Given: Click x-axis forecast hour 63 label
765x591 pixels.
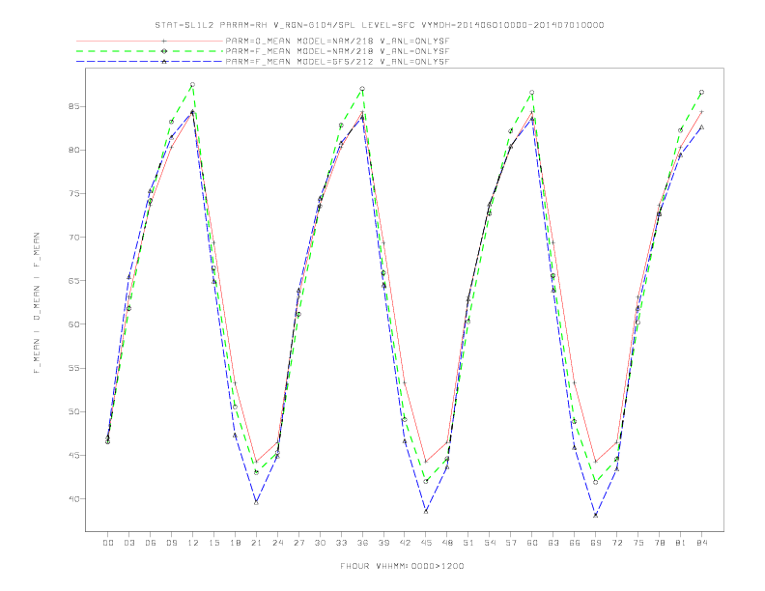Looking at the screenshot, I should coord(553,543).
